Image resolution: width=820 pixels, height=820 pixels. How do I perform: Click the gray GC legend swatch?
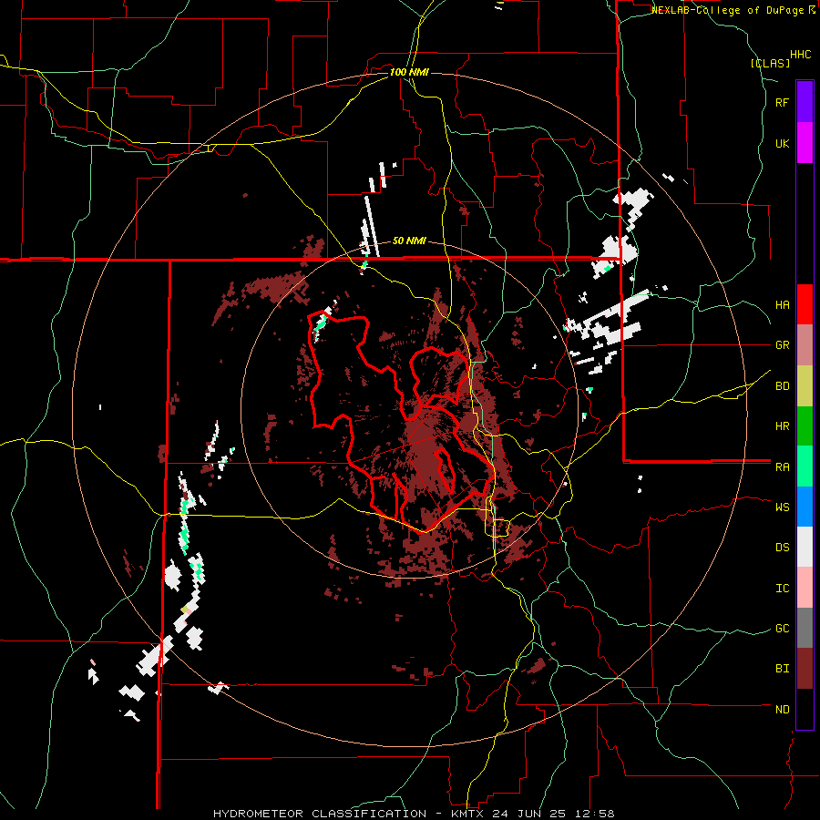805,628
